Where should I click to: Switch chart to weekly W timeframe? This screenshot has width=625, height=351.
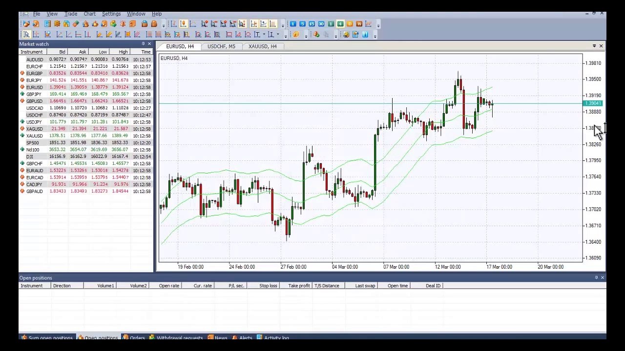tap(359, 24)
